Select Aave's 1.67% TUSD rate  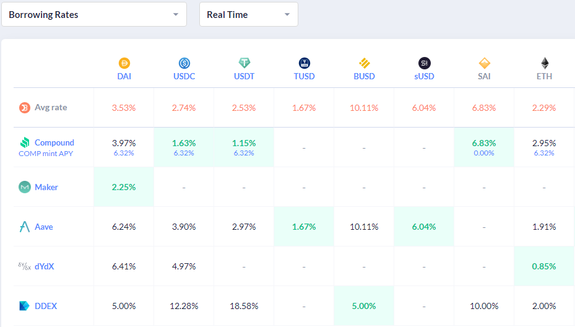(304, 227)
